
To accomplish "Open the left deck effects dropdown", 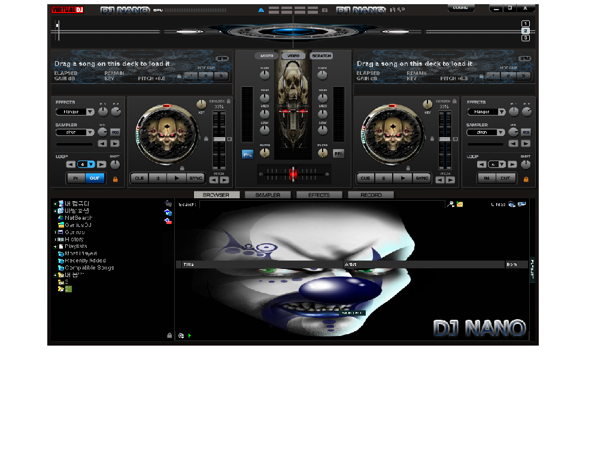I will [x=90, y=112].
